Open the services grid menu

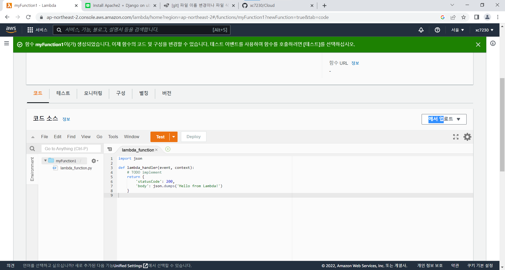37,30
